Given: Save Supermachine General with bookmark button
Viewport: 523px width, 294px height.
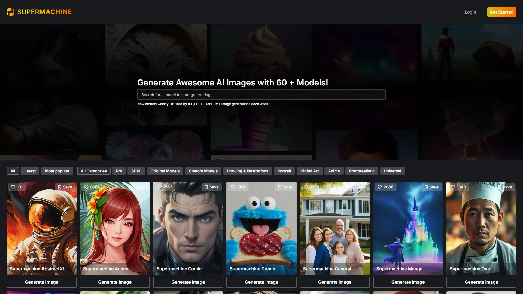Looking at the screenshot, I should (x=358, y=187).
